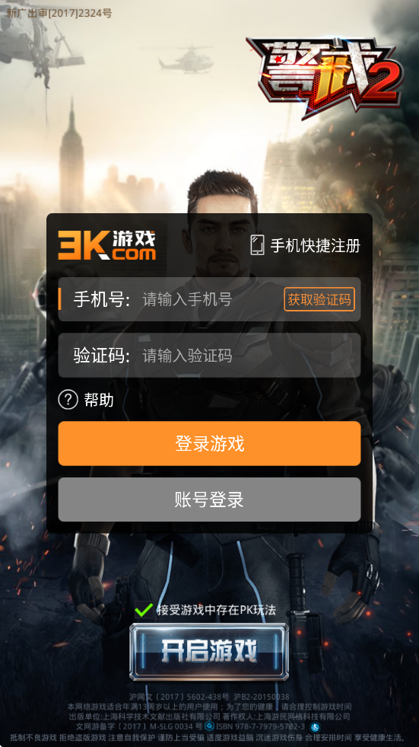This screenshot has width=419, height=747.
Task: Click the round blue badge after ISBN number
Action: 314,726
